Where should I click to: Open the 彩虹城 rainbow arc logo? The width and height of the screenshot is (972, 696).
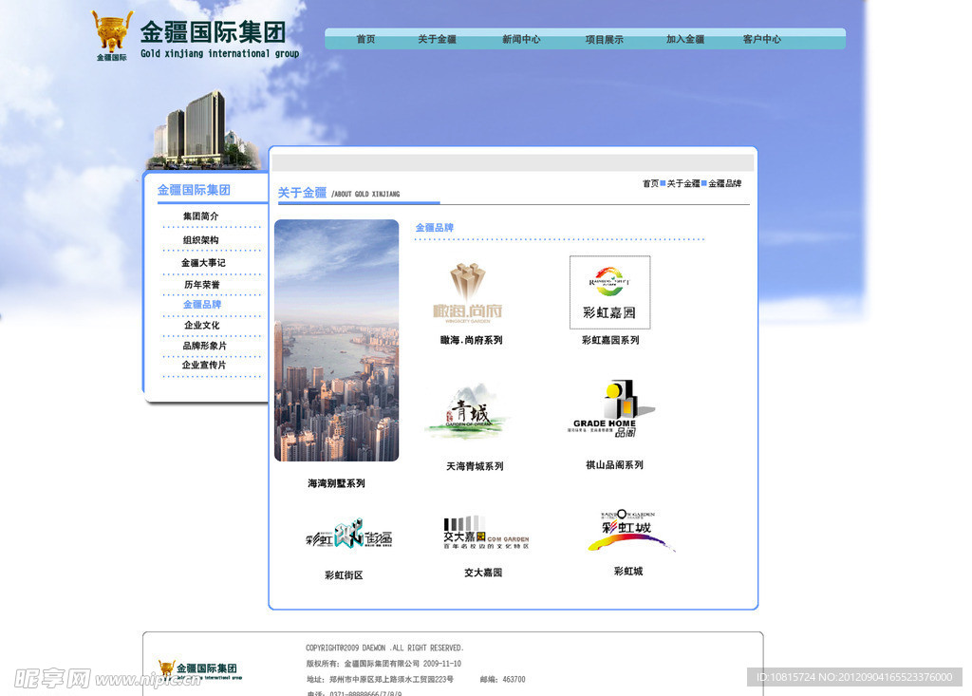[630, 531]
